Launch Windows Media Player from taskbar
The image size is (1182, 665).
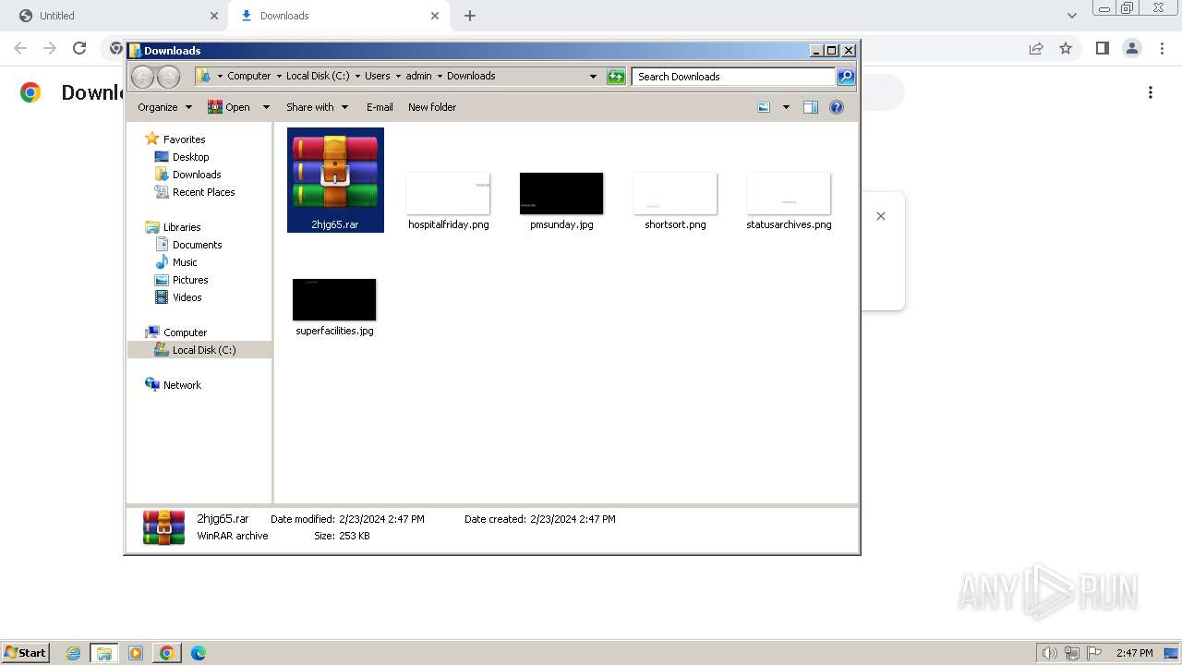point(136,653)
